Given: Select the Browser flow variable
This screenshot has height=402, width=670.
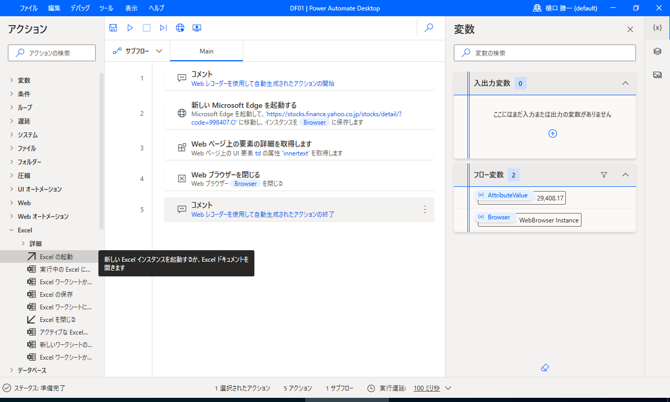Looking at the screenshot, I should pyautogui.click(x=495, y=217).
